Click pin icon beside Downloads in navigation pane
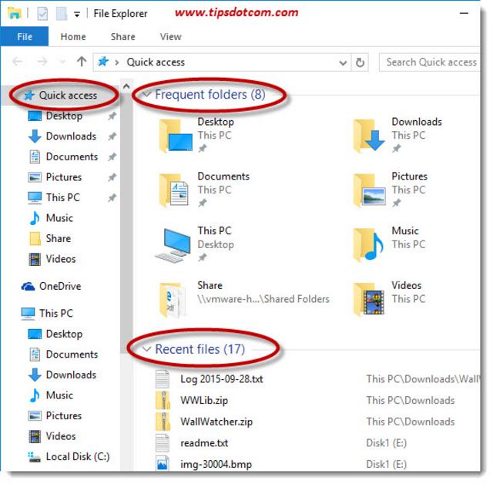The height and width of the screenshot is (484, 493). (x=112, y=136)
